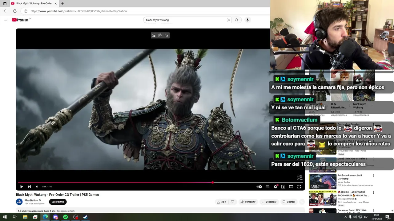
Task: Open the tab actions menu icon
Action: 5,3
